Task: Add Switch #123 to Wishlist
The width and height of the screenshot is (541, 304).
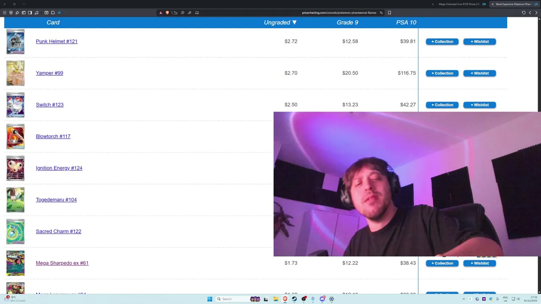Action: pyautogui.click(x=480, y=105)
